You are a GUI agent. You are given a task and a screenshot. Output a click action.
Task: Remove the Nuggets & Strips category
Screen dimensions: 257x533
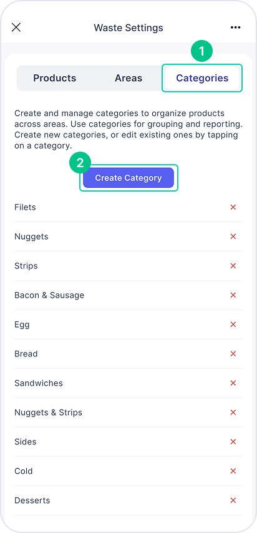click(233, 413)
